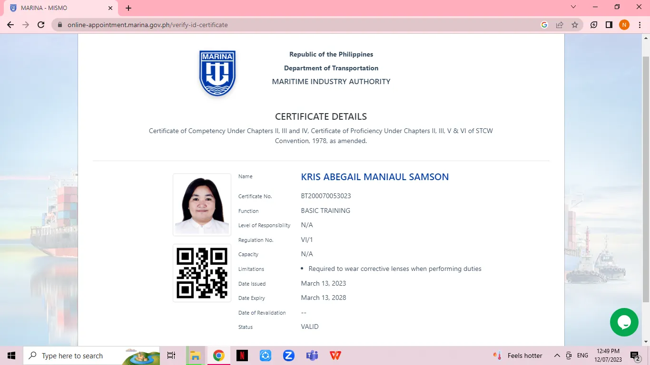This screenshot has width=650, height=365.
Task: Click the share page icon in address bar
Action: pyautogui.click(x=560, y=25)
